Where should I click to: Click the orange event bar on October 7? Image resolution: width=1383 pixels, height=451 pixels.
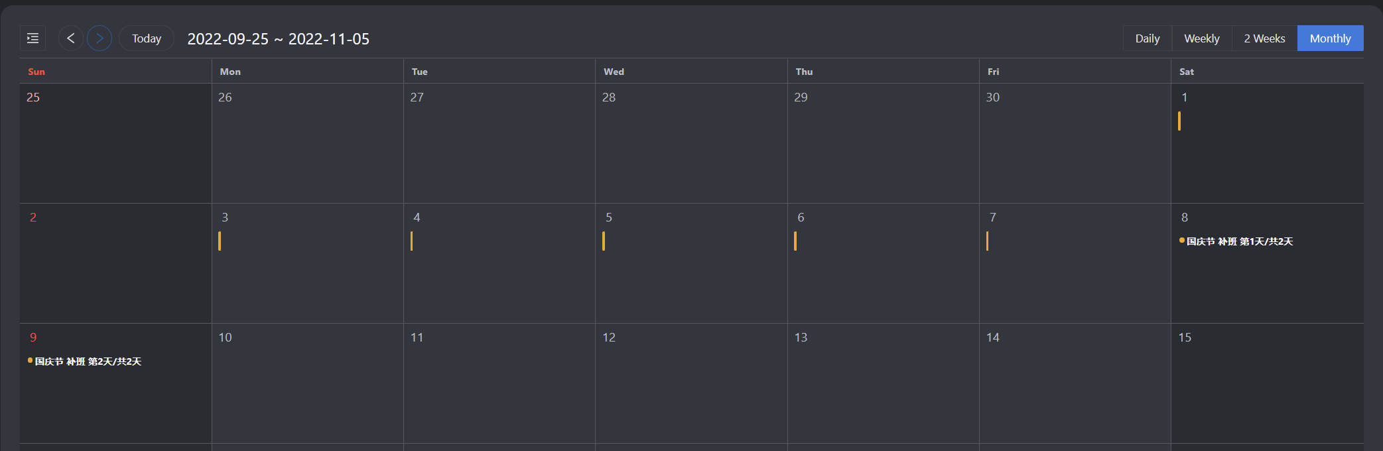click(988, 241)
